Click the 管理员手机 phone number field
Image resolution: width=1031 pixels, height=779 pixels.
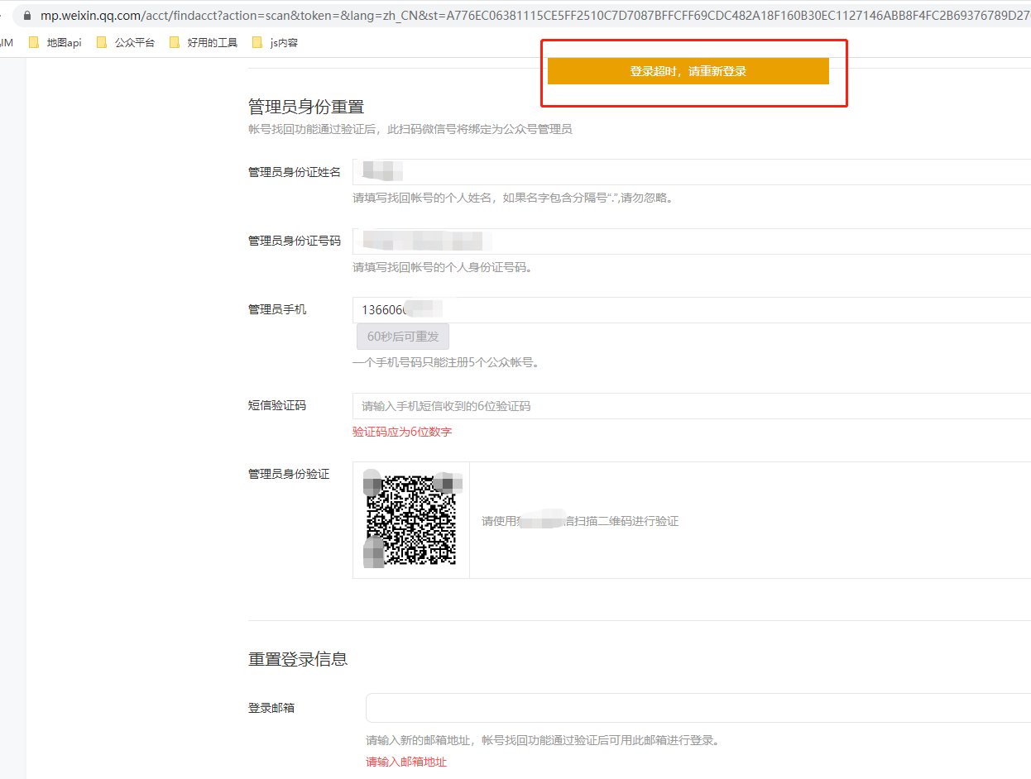click(x=692, y=310)
